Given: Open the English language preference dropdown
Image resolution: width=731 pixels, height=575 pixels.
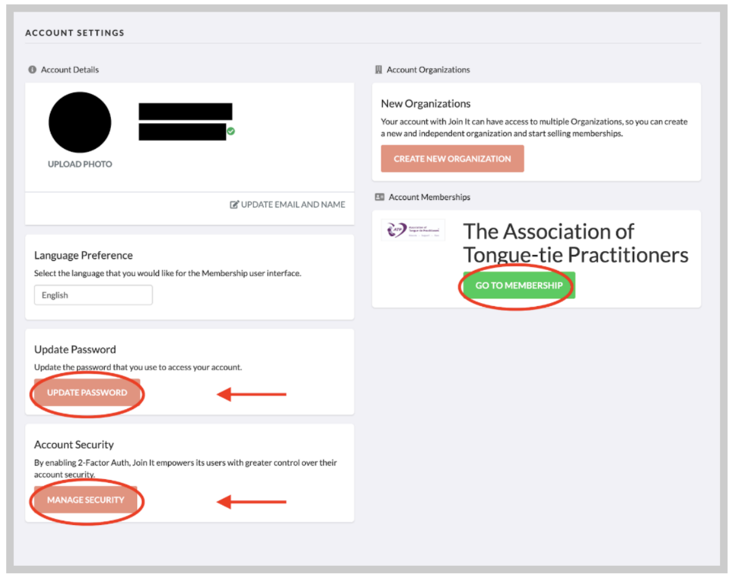Looking at the screenshot, I should (x=93, y=295).
